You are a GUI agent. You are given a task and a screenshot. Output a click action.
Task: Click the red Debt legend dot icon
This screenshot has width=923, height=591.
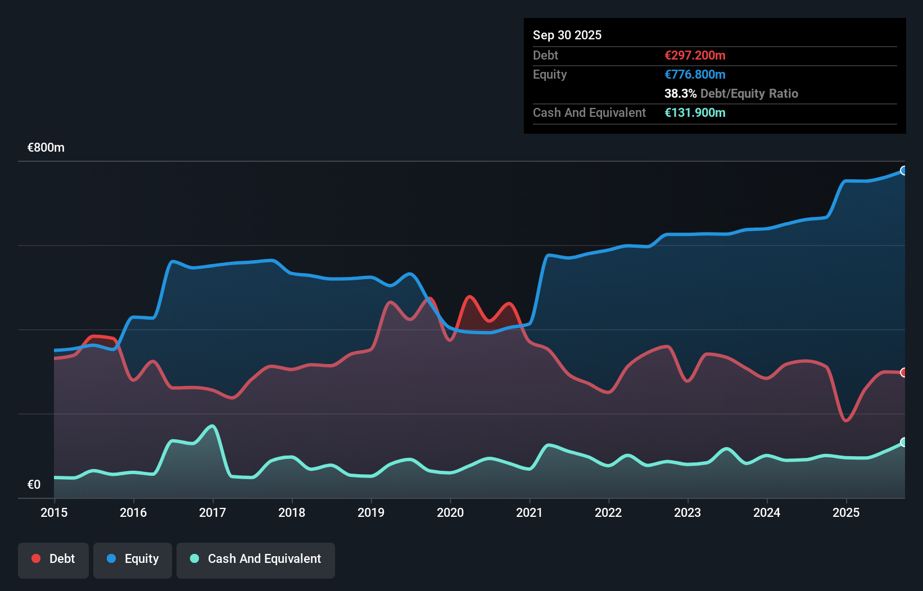click(35, 559)
